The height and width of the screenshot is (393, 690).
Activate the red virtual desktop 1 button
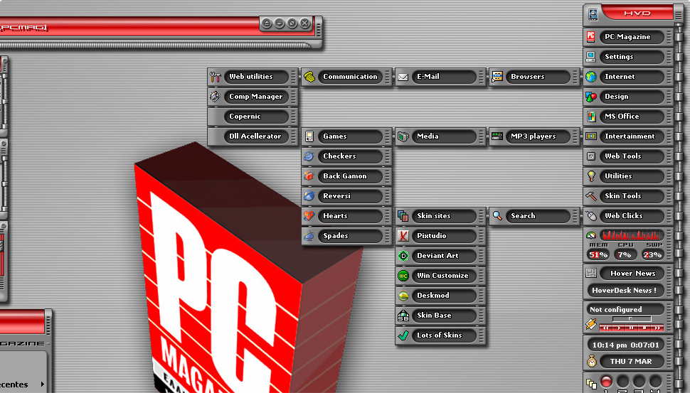tap(606, 382)
